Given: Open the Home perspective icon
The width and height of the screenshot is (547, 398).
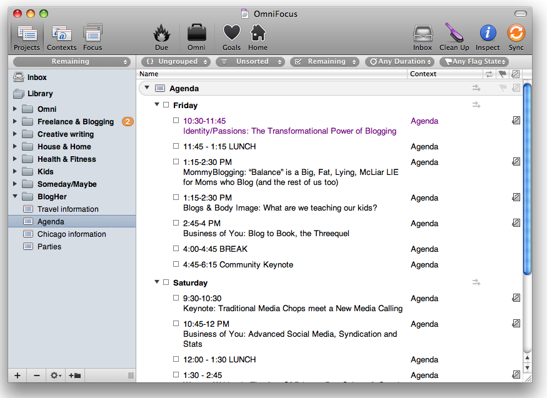Looking at the screenshot, I should [x=258, y=37].
